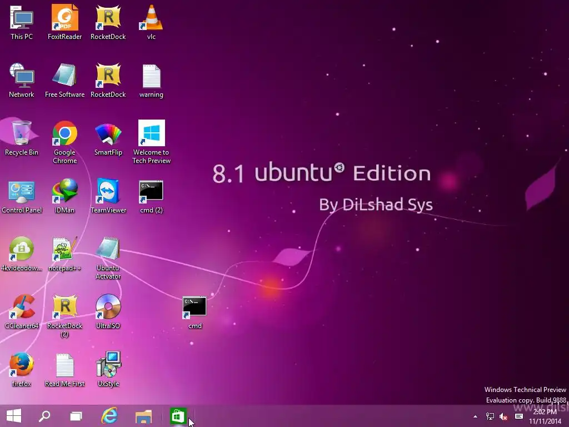The height and width of the screenshot is (427, 569).
Task: Launch FoxitReader shortcut
Action: point(64,22)
